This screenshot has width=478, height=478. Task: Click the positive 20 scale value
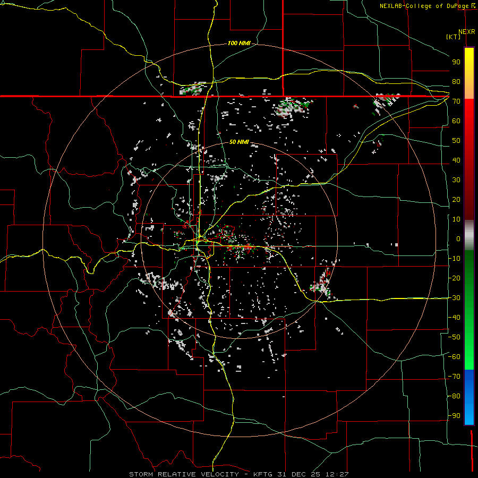(x=456, y=200)
